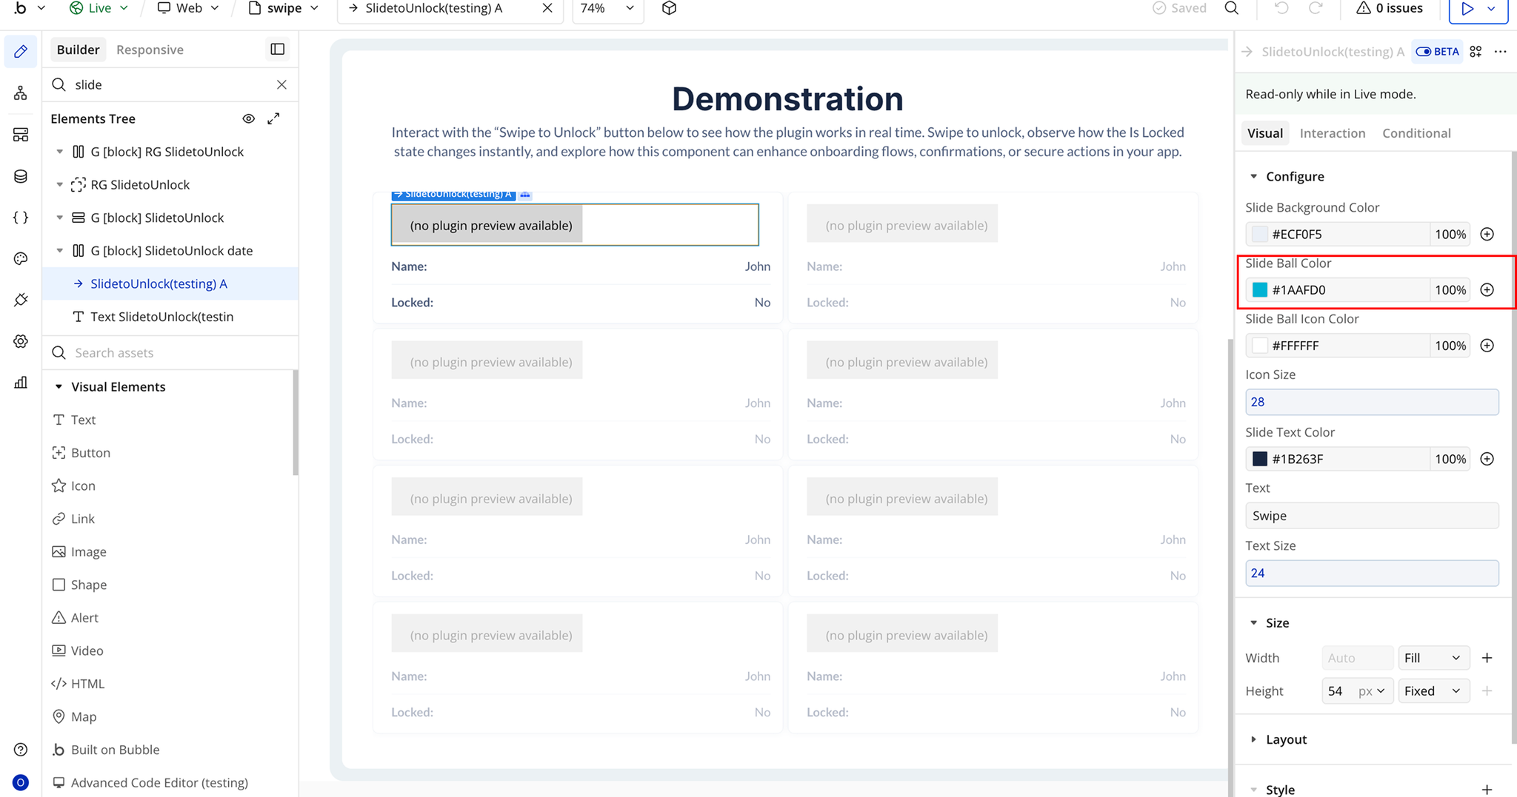
Task: Click the search magnifier in top bar
Action: pyautogui.click(x=1231, y=8)
